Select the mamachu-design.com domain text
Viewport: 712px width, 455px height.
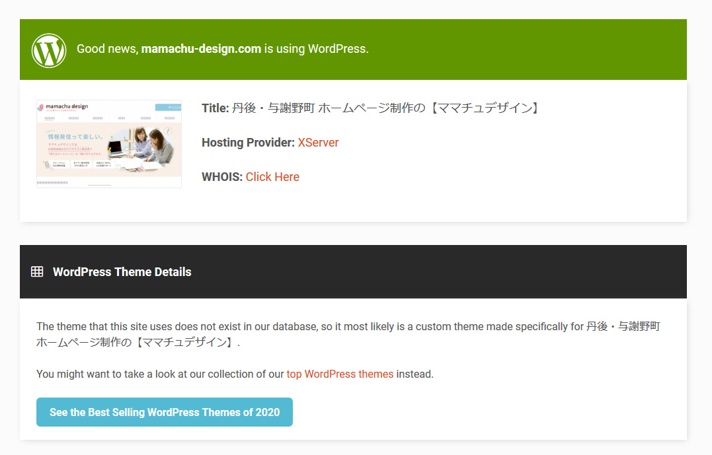(x=201, y=49)
